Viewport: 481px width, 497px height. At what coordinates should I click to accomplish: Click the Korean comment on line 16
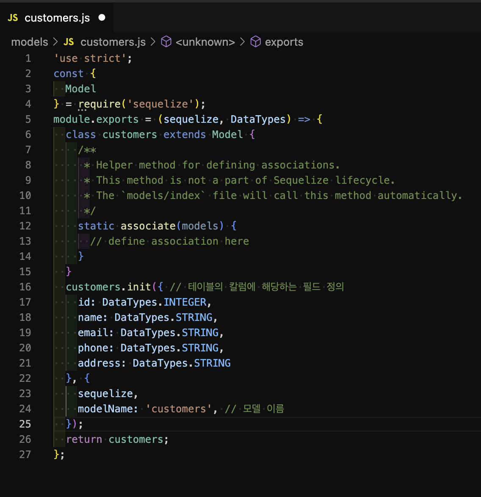(257, 287)
